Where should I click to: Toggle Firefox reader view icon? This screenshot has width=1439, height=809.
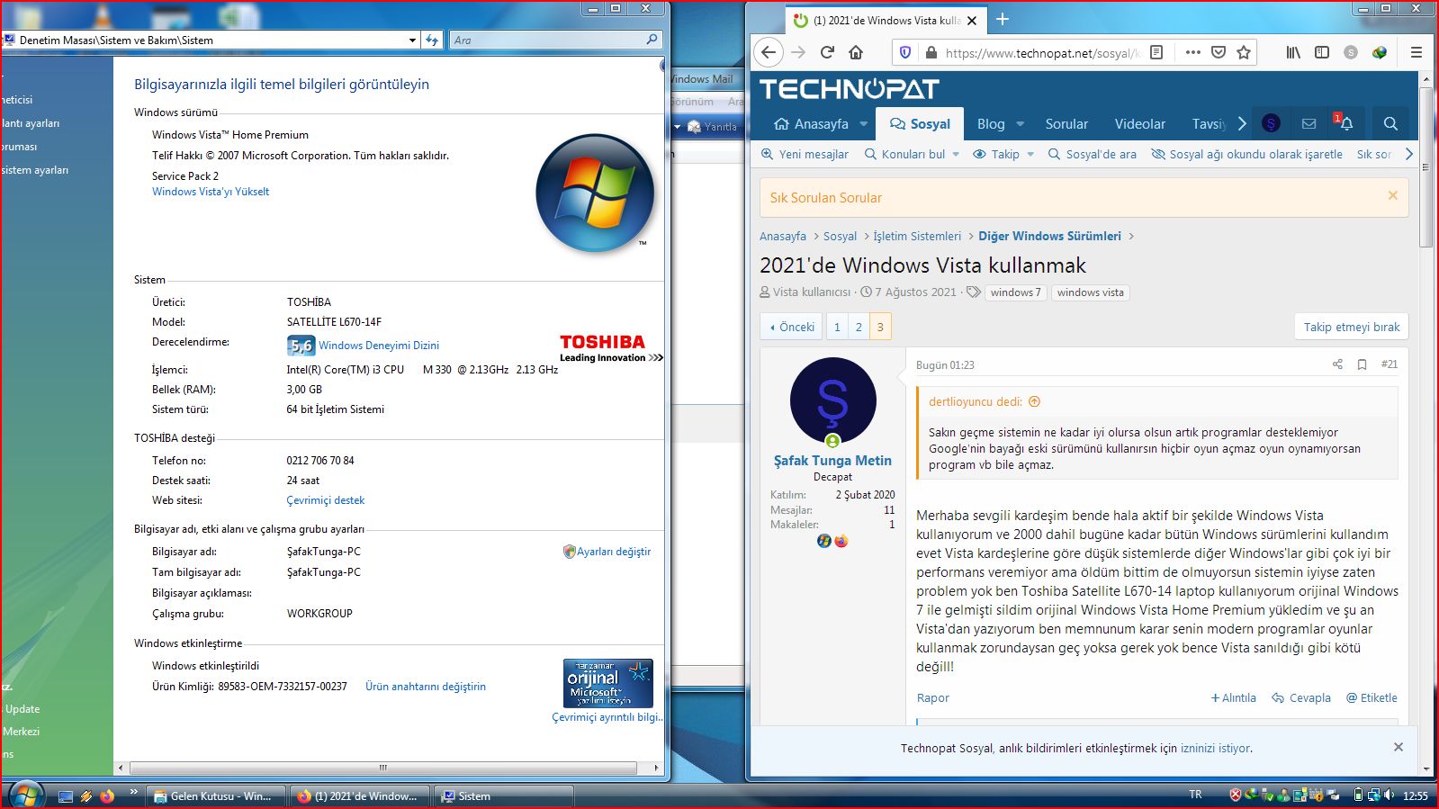pyautogui.click(x=1156, y=52)
